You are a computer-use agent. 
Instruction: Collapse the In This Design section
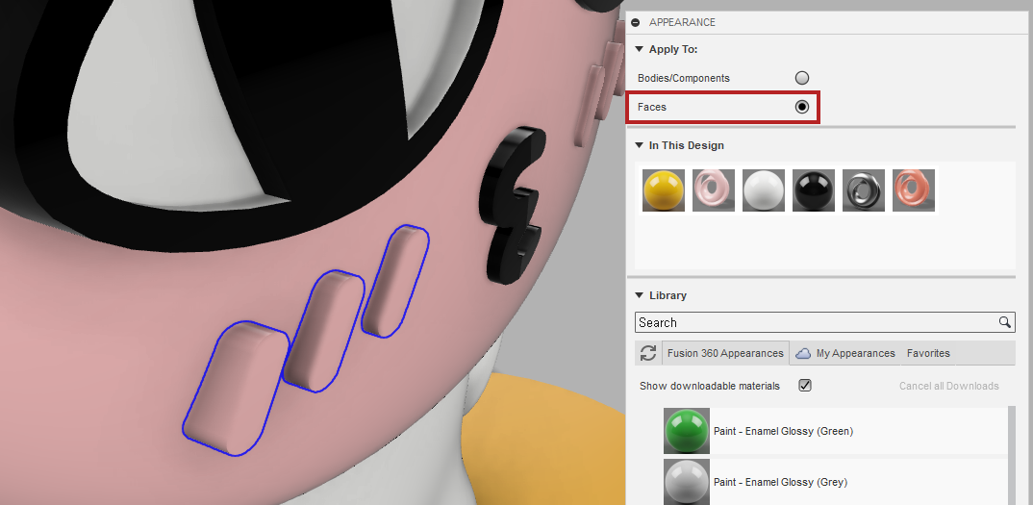tap(639, 145)
